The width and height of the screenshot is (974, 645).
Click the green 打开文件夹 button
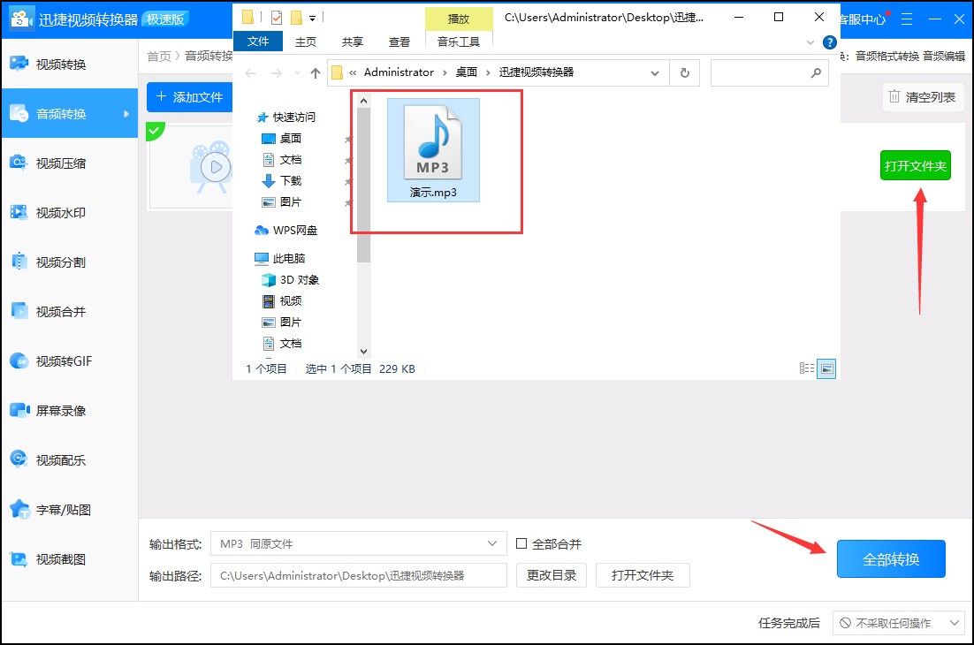[x=916, y=166]
